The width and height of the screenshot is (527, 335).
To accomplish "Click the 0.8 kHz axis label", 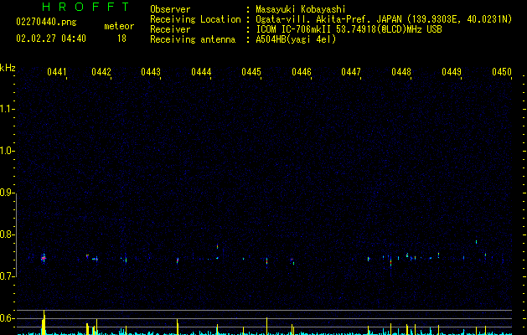I will point(7,234).
